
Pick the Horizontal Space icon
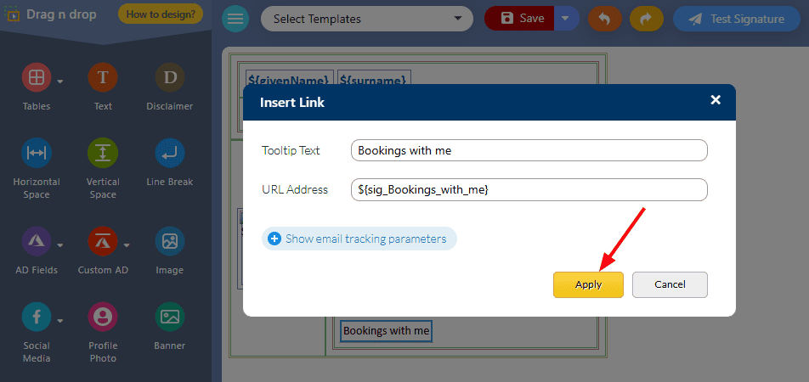coord(36,153)
